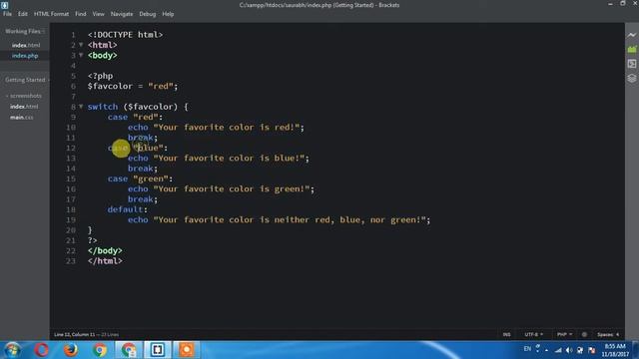The width and height of the screenshot is (639, 359).
Task: Open the Working Files options icon
Action: [x=43, y=31]
